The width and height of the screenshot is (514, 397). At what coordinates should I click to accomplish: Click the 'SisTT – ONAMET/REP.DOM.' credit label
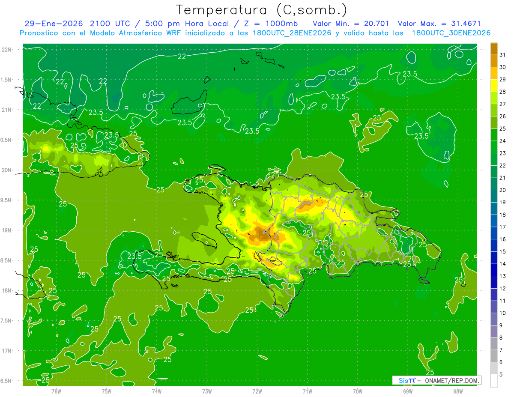pos(437,380)
